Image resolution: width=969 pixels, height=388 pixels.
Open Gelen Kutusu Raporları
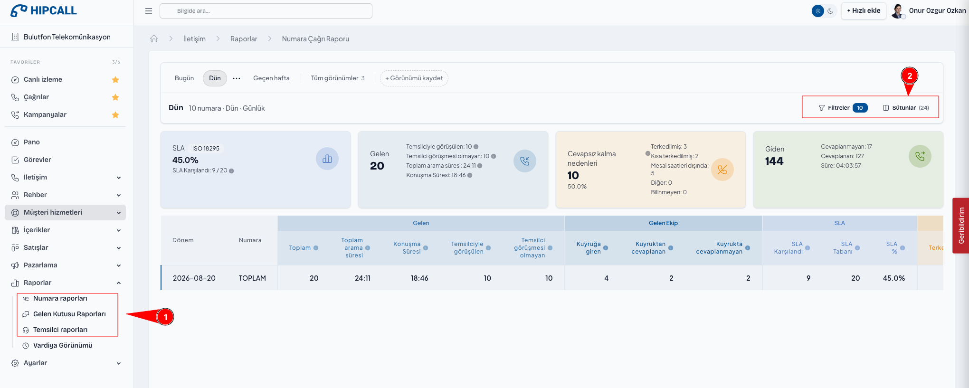coord(69,314)
